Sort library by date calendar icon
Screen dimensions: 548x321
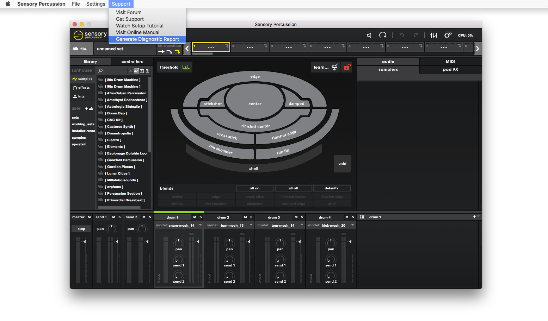(x=142, y=71)
